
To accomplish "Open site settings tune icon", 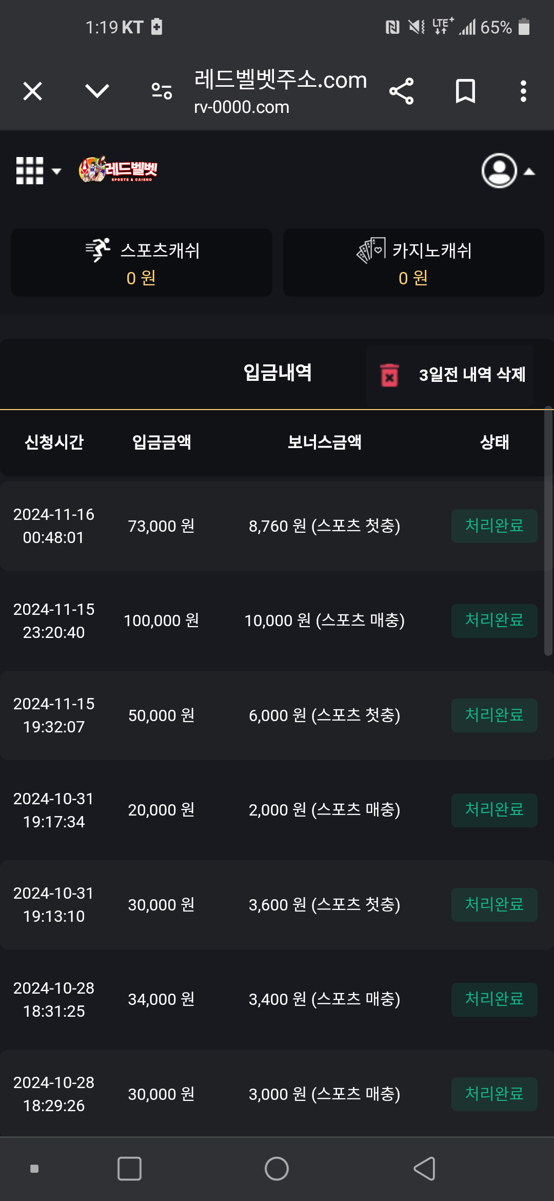I will (x=162, y=91).
